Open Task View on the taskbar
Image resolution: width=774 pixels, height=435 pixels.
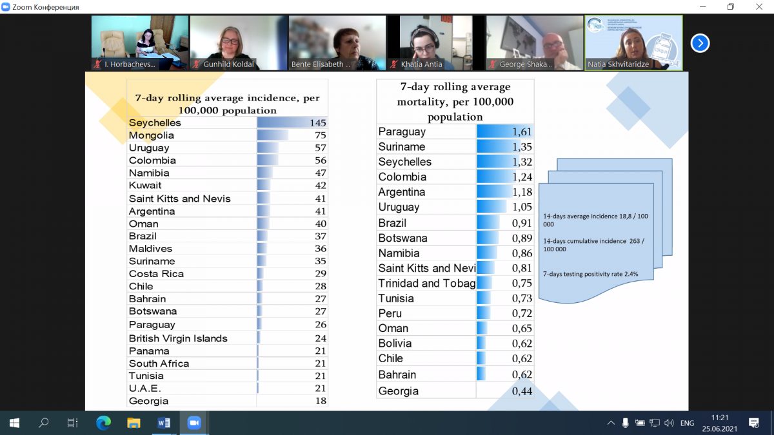[x=73, y=423]
